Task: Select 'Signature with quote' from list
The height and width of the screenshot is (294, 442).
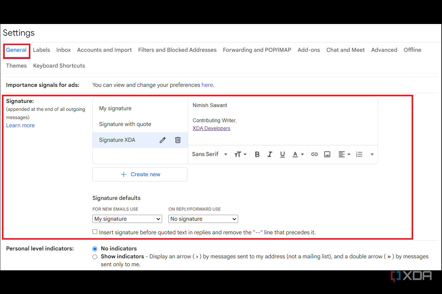Action: tap(140, 124)
